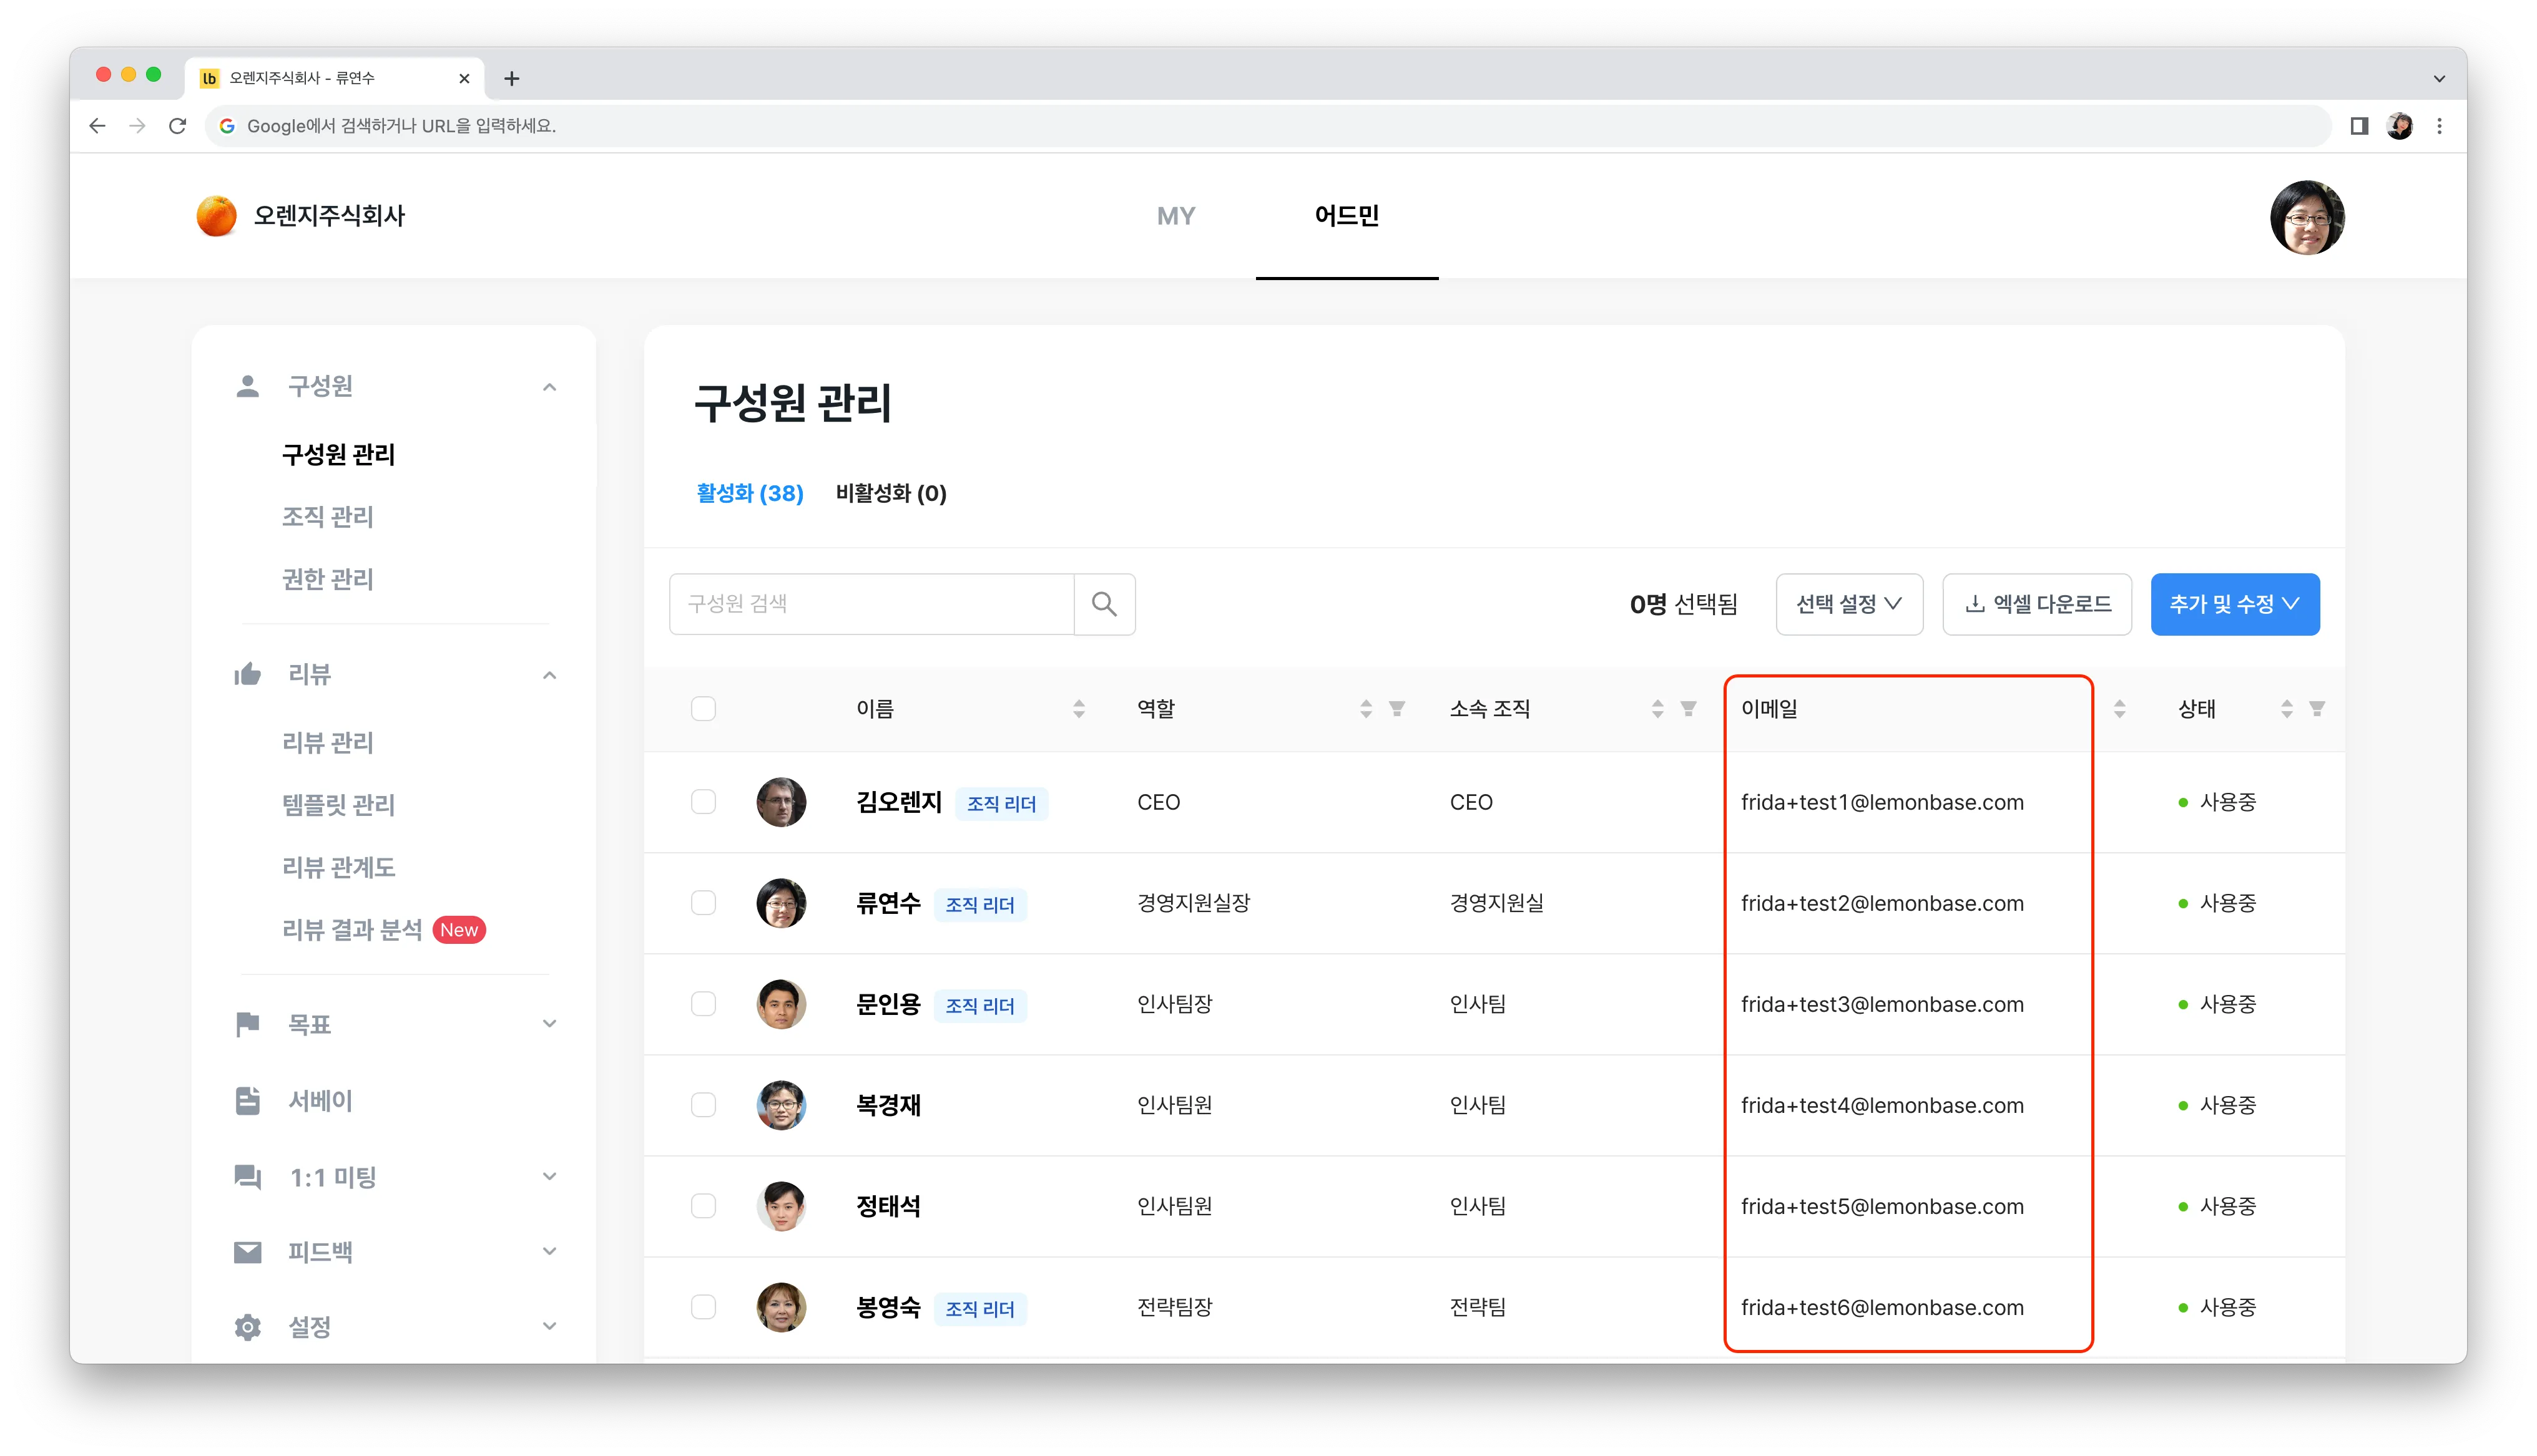2537x1456 pixels.
Task: Sort the 소속 조직 column
Action: coord(1657,709)
